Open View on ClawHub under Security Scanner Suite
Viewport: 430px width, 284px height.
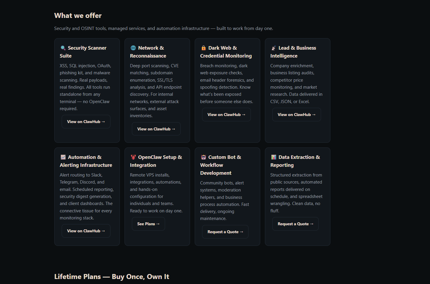(x=86, y=122)
